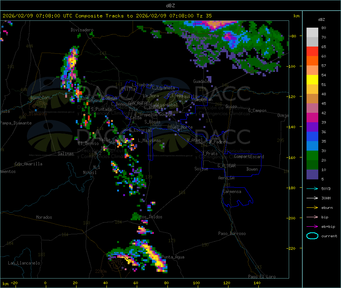Screen dimensions: 341x288
Task: Click the strong storm cell near Punta_Agua
Action: pos(155,257)
